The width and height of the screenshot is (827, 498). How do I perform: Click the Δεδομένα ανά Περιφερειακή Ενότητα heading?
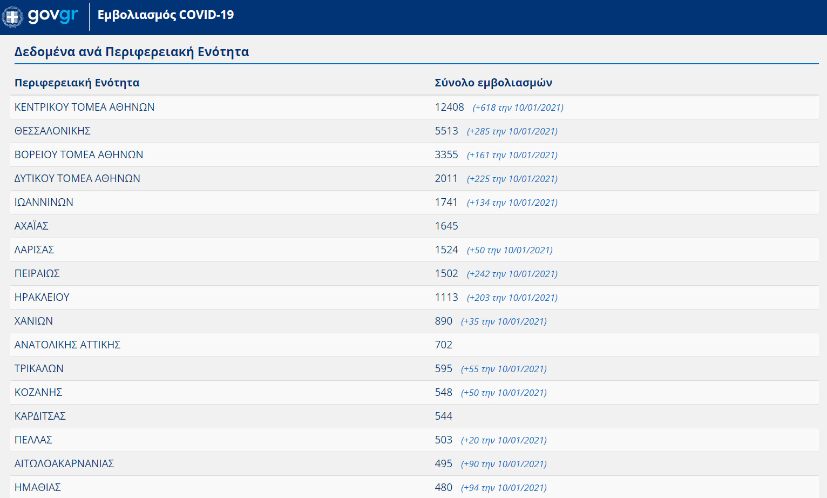132,52
